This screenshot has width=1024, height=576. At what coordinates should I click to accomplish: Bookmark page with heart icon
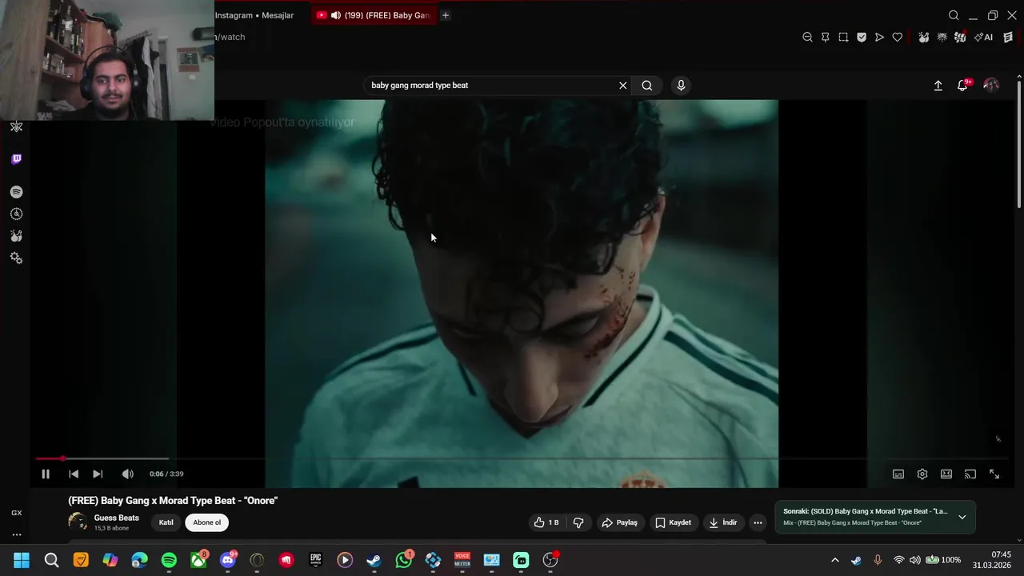click(x=898, y=37)
